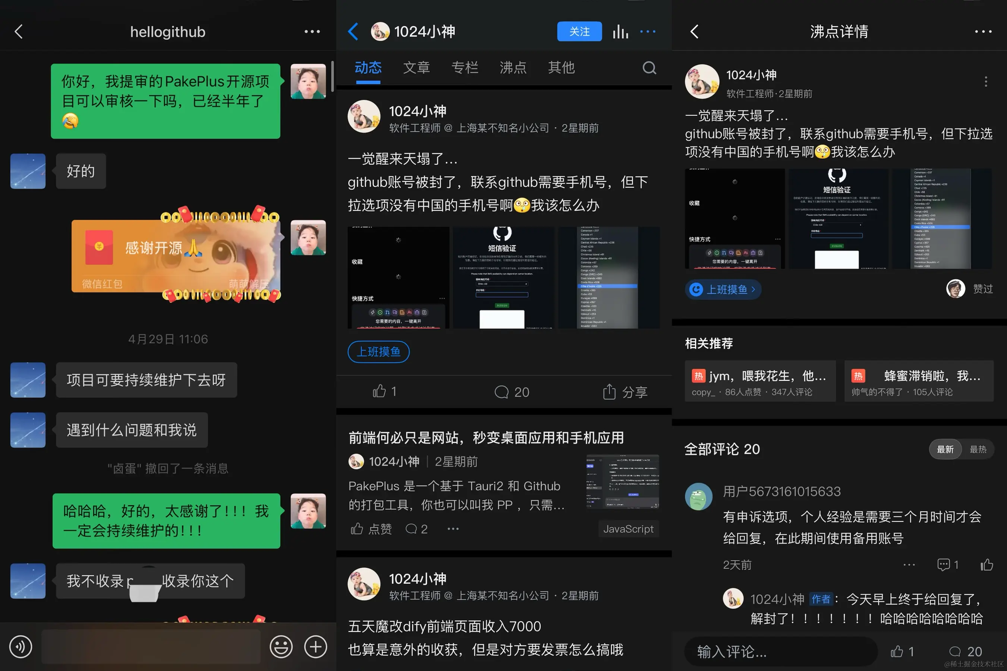Open the search icon on profile page

pyautogui.click(x=649, y=67)
